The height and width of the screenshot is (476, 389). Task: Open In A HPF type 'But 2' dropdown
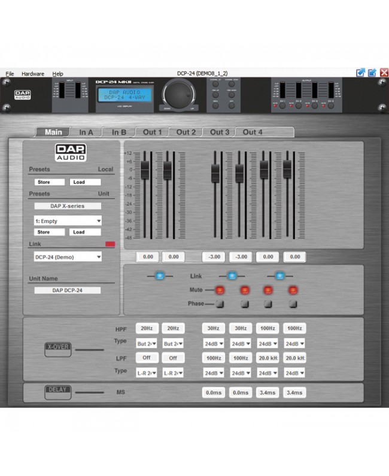tap(147, 344)
